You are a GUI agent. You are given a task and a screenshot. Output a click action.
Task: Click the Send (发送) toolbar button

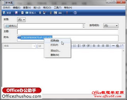(x=7, y=13)
